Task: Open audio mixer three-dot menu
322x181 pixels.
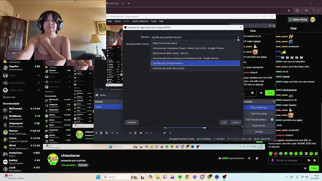Action: [x=170, y=133]
